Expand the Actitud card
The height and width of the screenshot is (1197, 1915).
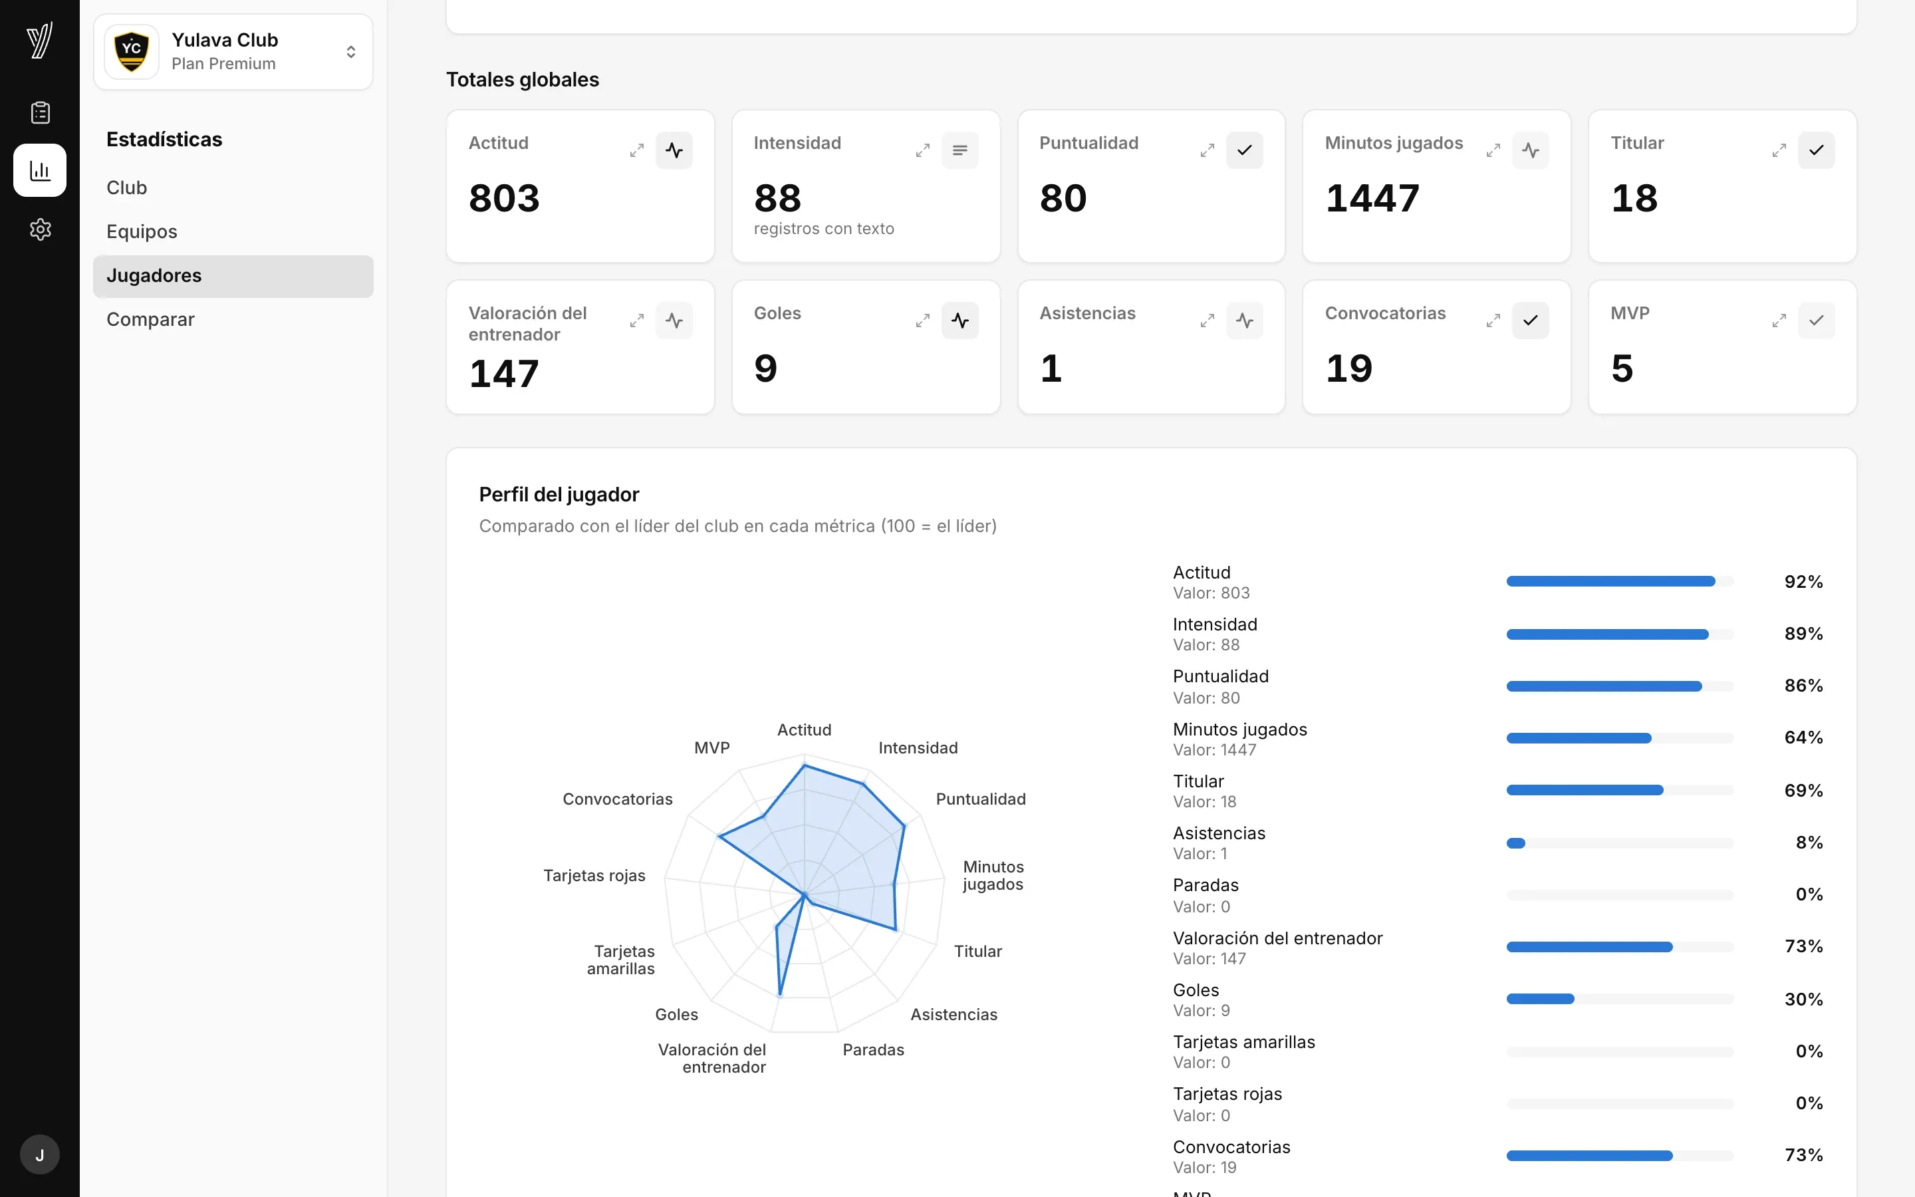tap(637, 150)
